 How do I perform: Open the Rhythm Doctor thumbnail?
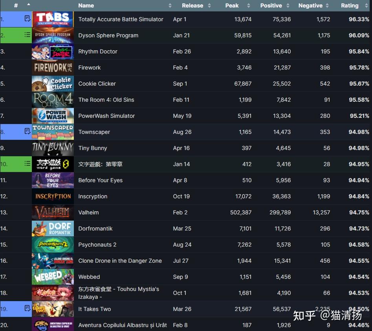53,51
